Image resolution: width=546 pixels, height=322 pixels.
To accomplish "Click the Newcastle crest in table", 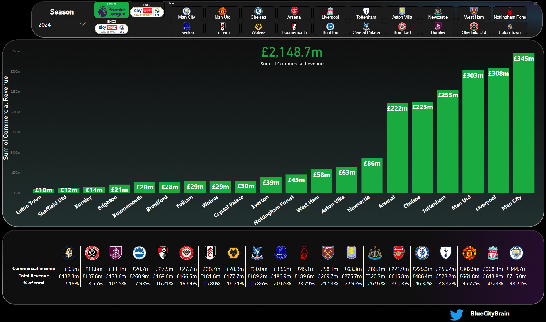I will tap(375, 253).
